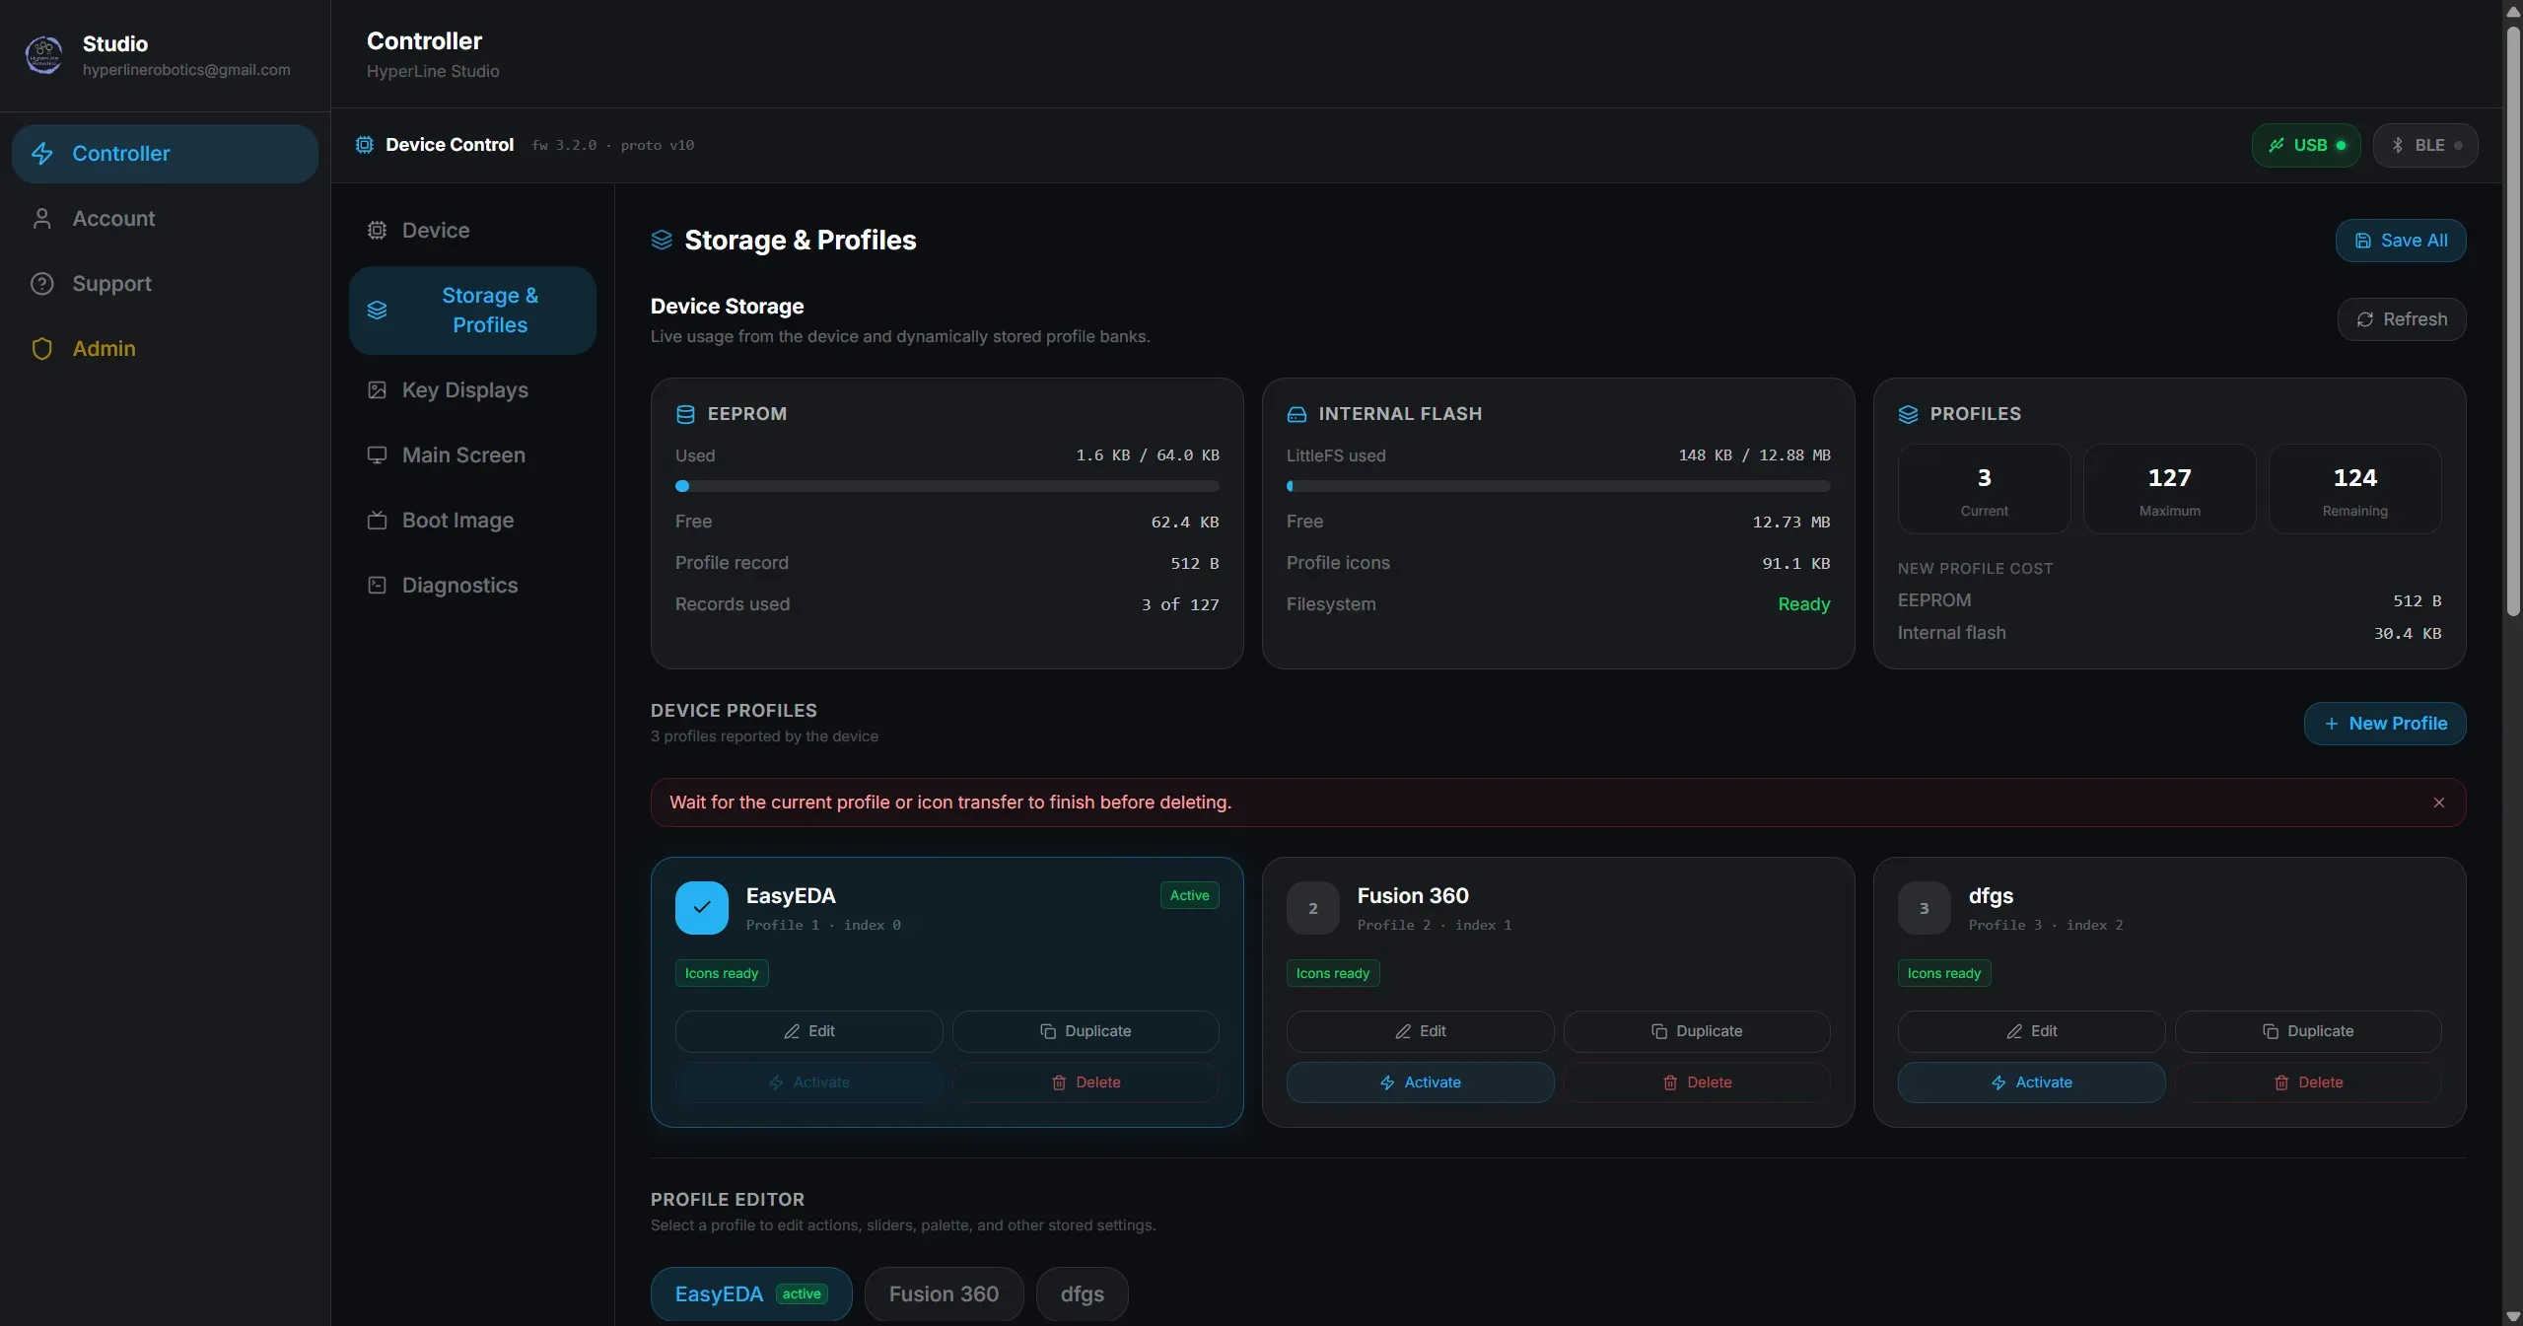
Task: Click the Save All button
Action: 2400,241
